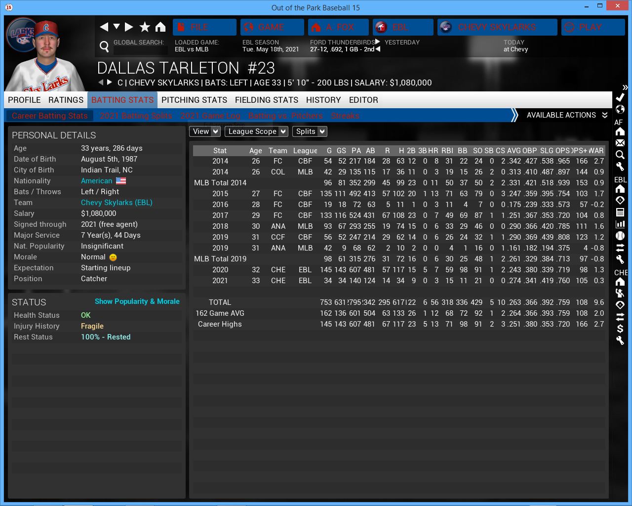Open the A. FOX manager menu
Screen dimensions: 632x506
click(338, 27)
